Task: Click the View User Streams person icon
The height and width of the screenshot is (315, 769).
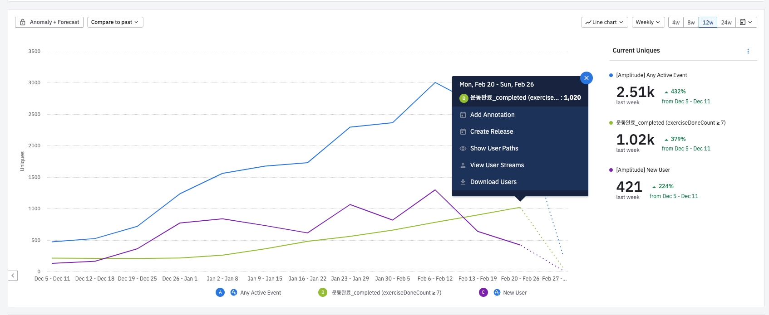Action: 463,165
